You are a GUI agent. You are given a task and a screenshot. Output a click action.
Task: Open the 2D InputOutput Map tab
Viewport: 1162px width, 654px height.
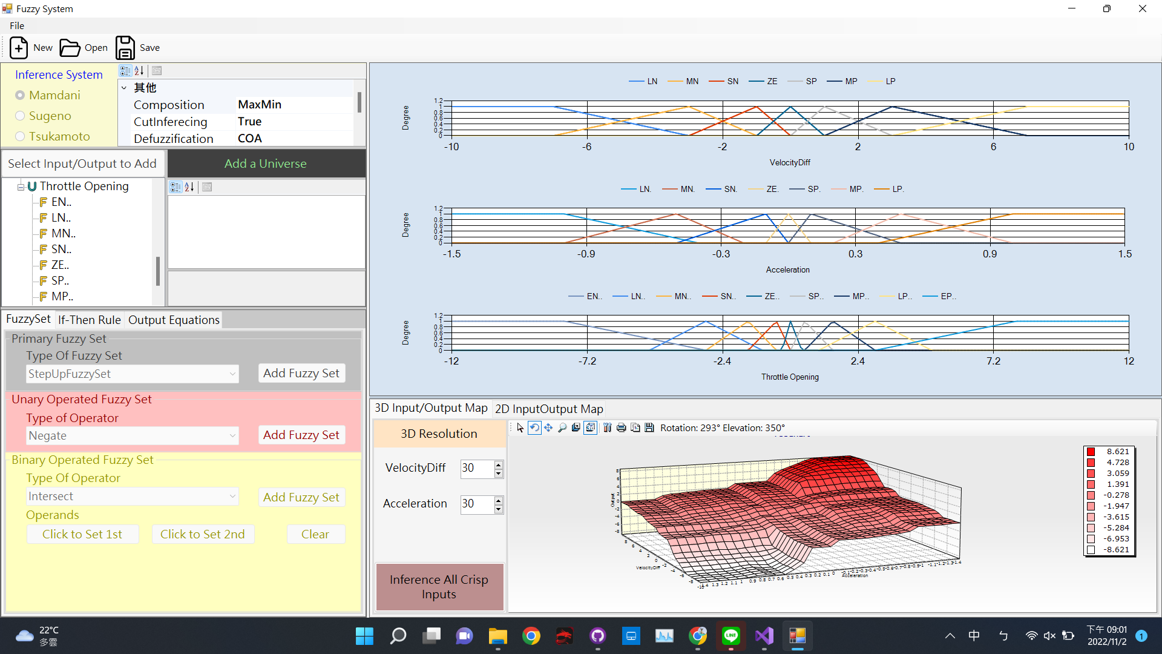[x=548, y=409]
